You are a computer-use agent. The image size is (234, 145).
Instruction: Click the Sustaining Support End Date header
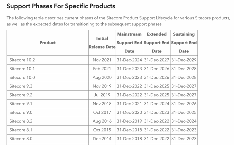point(184,43)
